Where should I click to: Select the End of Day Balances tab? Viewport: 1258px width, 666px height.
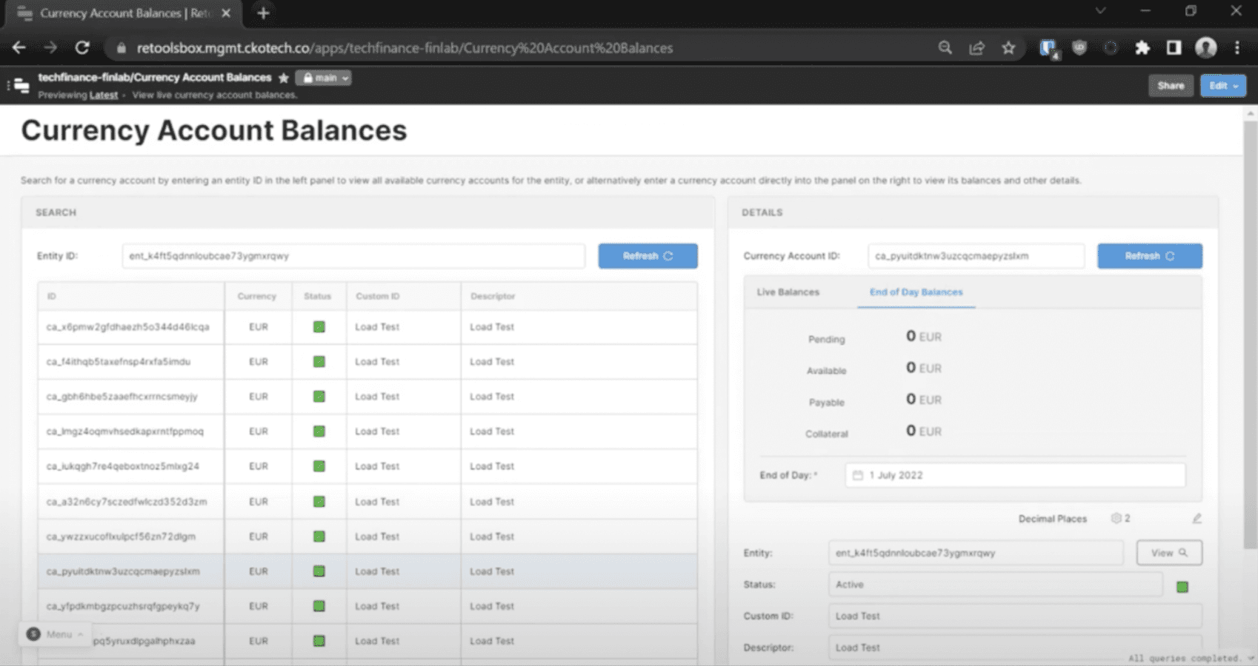[916, 292]
